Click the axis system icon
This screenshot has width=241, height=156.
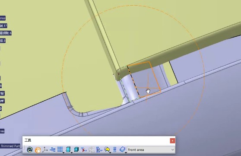click(x=45, y=150)
